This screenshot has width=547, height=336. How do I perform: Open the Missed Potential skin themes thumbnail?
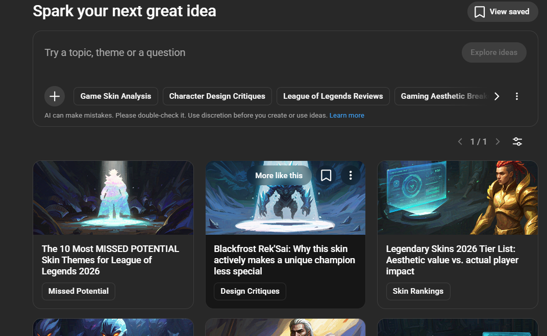tap(113, 198)
